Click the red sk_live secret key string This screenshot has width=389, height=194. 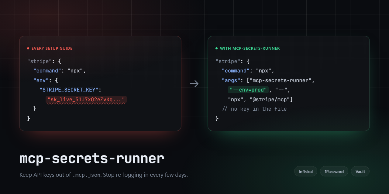tap(86, 99)
